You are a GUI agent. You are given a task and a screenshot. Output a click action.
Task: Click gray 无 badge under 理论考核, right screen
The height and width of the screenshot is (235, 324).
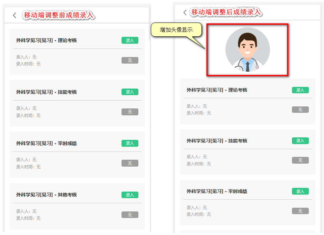tap(300, 110)
